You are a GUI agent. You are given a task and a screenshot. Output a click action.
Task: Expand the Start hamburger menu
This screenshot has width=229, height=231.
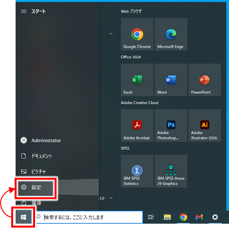pyautogui.click(x=24, y=11)
